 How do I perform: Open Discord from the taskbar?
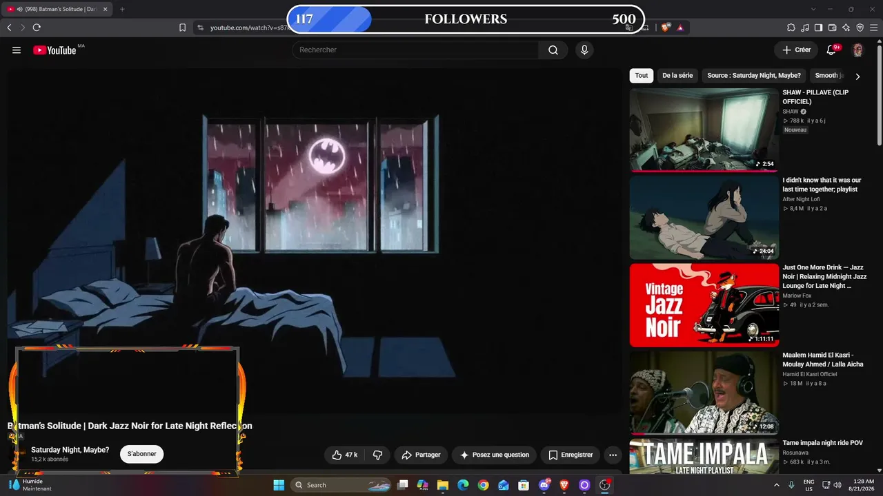pyautogui.click(x=544, y=485)
